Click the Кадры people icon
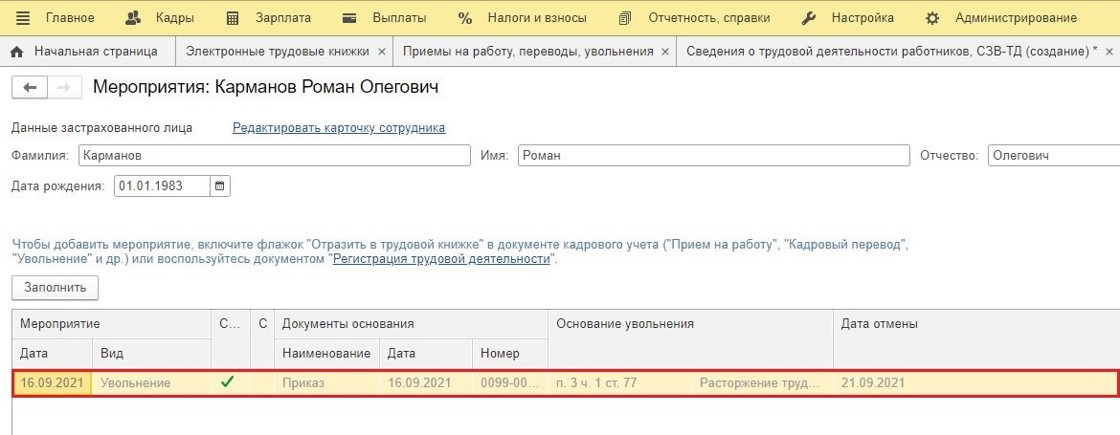This screenshot has width=1120, height=435. click(x=133, y=18)
